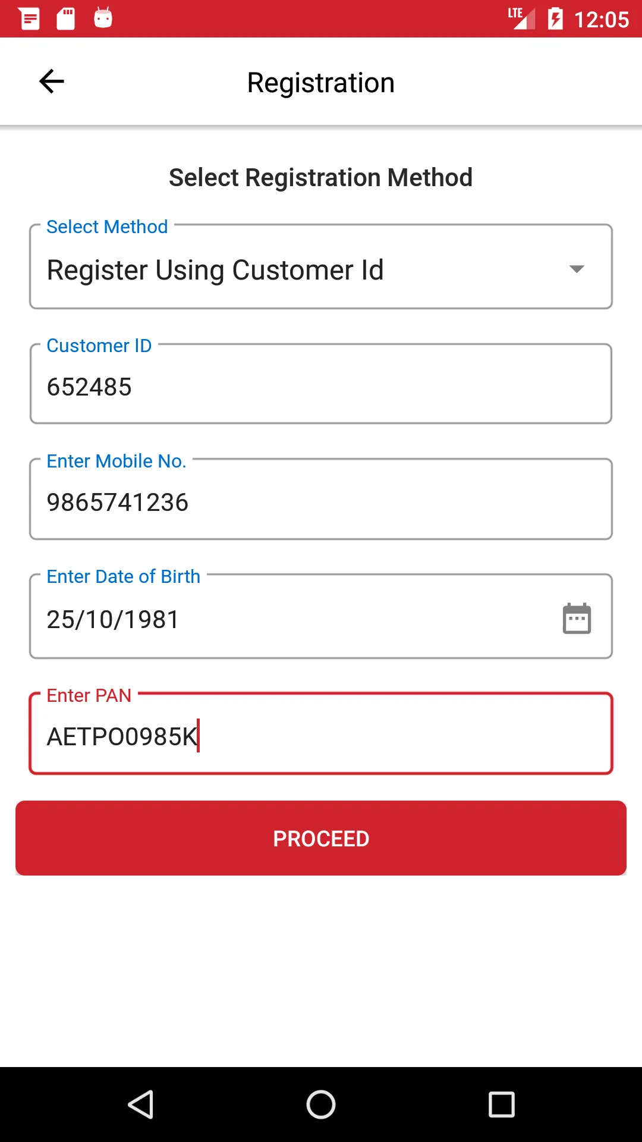The height and width of the screenshot is (1142, 642).
Task: Tap the SD card status icon
Action: click(x=66, y=18)
